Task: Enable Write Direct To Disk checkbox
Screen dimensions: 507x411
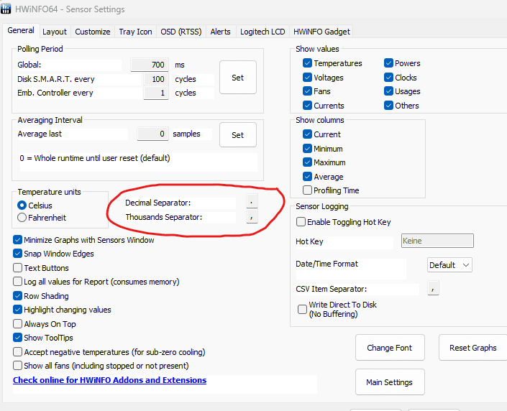Action: (x=302, y=309)
